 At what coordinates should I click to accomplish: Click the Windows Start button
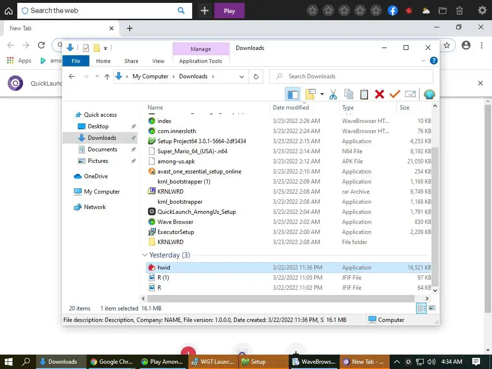(9, 362)
